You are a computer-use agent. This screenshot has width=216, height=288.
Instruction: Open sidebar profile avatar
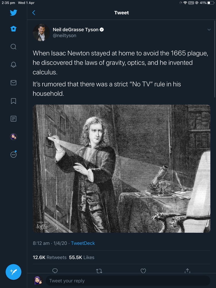coord(13,137)
